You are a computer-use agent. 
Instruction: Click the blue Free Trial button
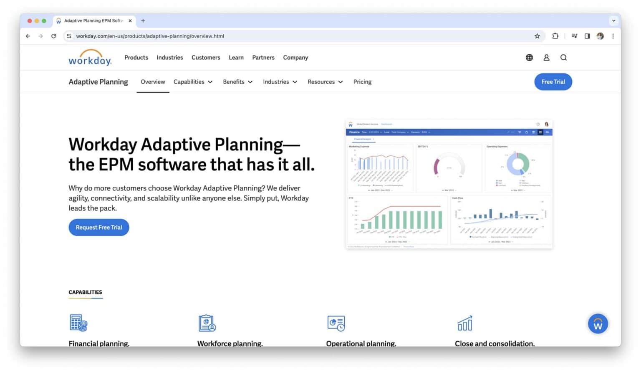point(553,82)
